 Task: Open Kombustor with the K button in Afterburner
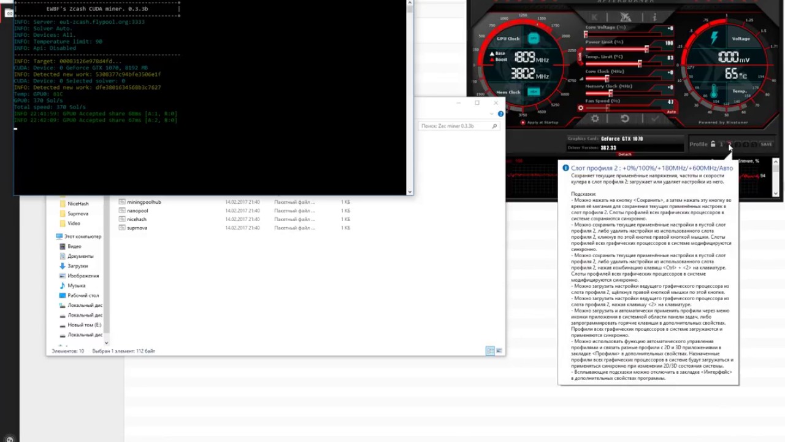(594, 17)
